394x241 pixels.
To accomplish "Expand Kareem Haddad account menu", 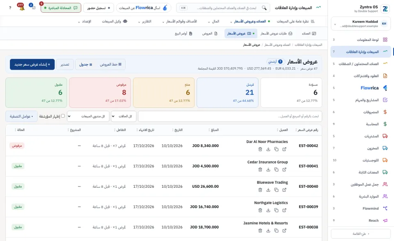I will click(x=361, y=24).
